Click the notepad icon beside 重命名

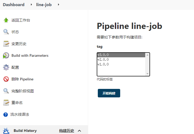tap(6, 103)
